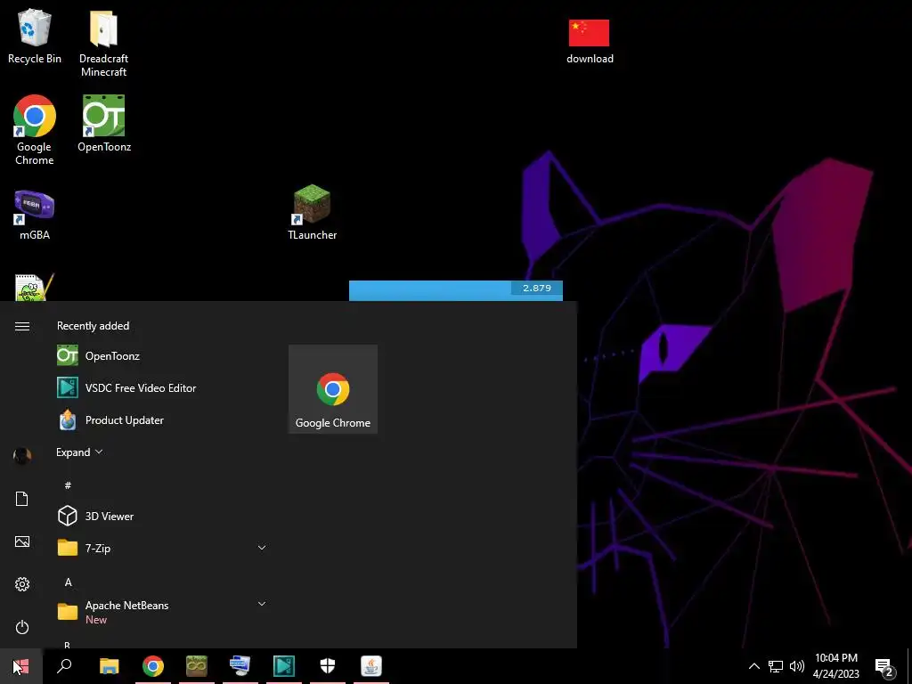Open the Recycle Bin desktop icon
Image resolution: width=912 pixels, height=684 pixels.
(35, 36)
